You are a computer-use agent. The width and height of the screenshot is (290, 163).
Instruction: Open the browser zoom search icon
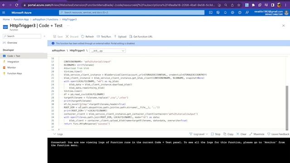pos(226,5)
